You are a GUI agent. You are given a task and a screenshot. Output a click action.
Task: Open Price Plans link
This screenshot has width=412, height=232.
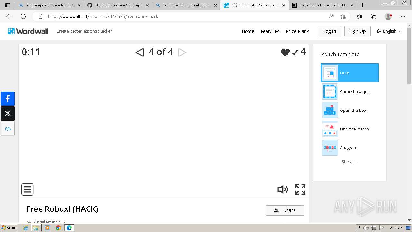pyautogui.click(x=297, y=31)
